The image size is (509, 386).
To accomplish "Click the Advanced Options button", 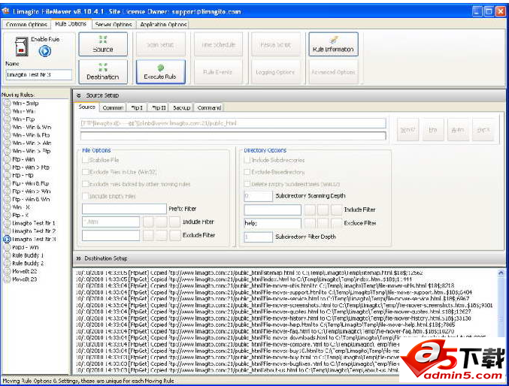I will pyautogui.click(x=333, y=71).
